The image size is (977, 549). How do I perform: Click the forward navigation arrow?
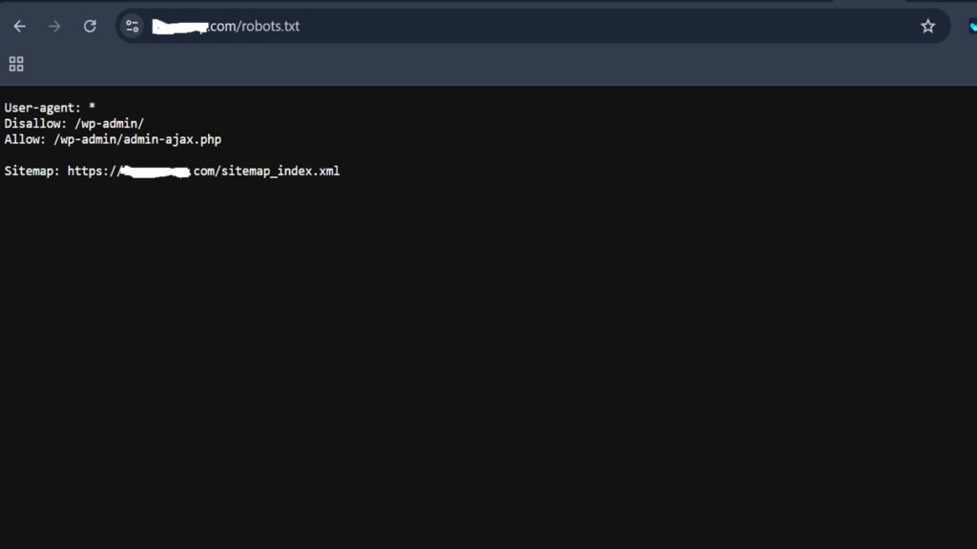(x=54, y=26)
